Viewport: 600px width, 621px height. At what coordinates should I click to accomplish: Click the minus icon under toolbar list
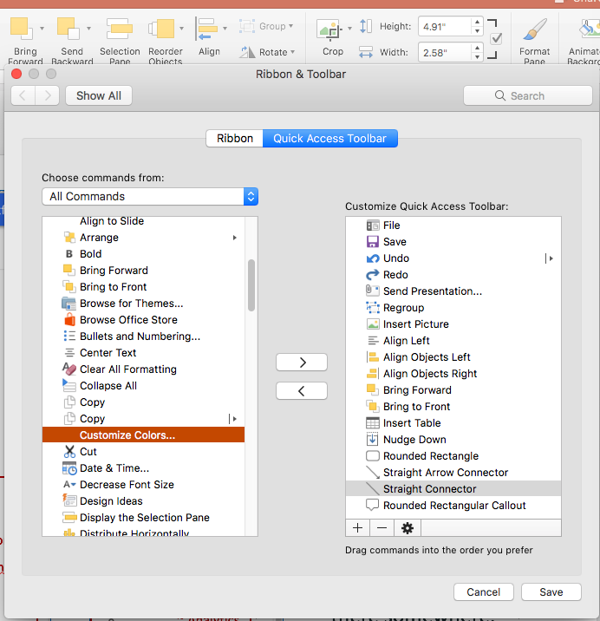tap(382, 528)
